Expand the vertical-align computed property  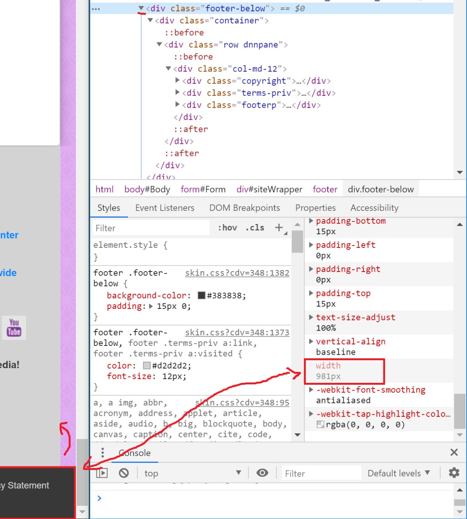(x=311, y=341)
